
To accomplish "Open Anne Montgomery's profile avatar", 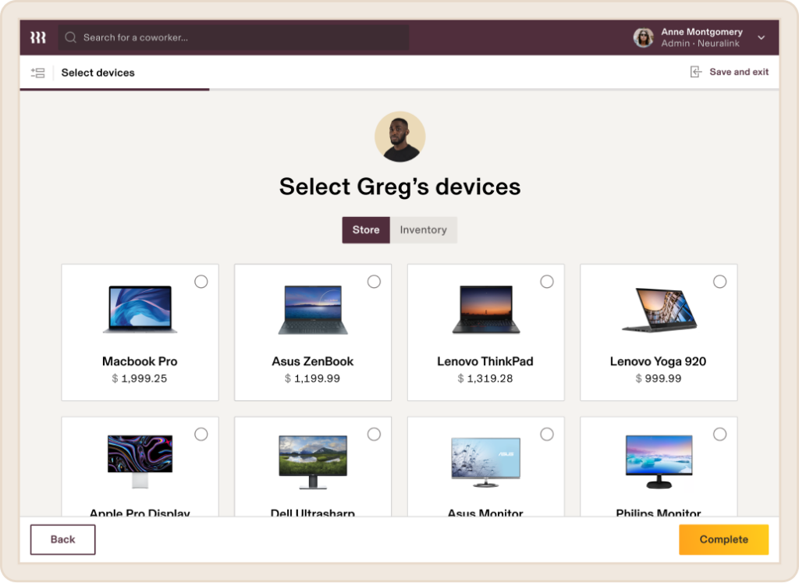I will point(643,37).
